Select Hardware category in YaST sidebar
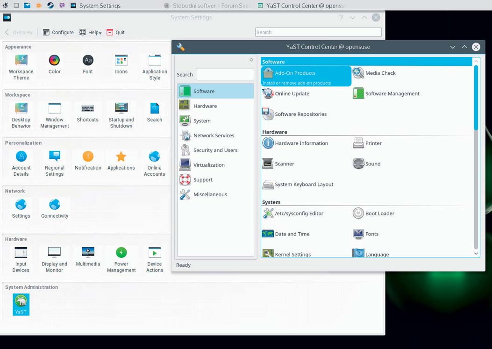Image resolution: width=492 pixels, height=349 pixels. [215, 106]
